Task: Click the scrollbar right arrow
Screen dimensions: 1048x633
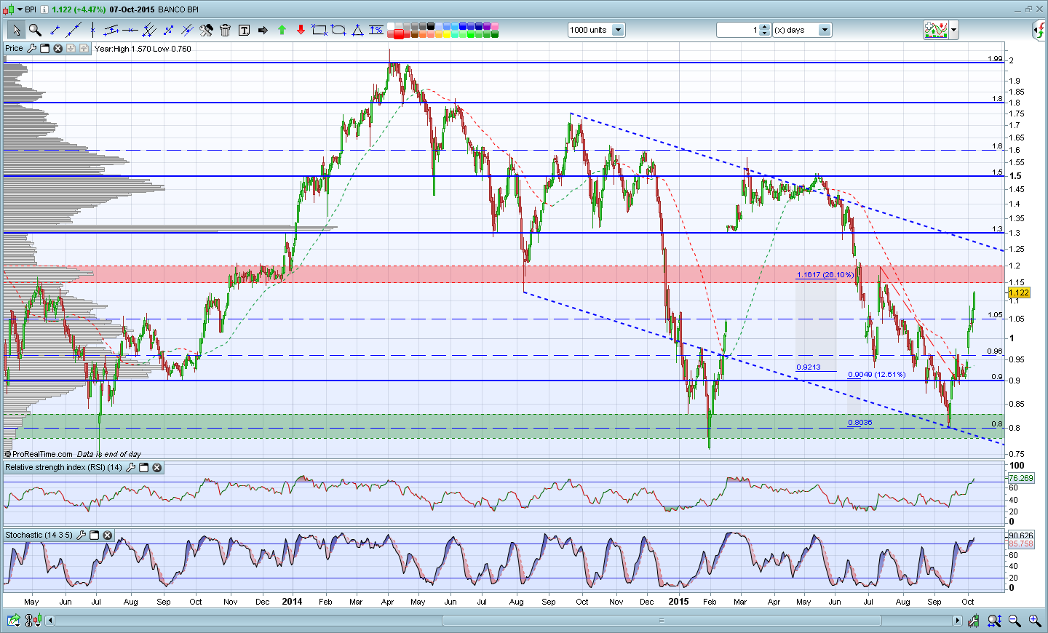Action: (x=957, y=621)
